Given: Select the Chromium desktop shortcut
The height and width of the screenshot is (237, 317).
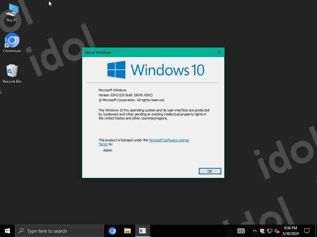Looking at the screenshot, I should 12,43.
